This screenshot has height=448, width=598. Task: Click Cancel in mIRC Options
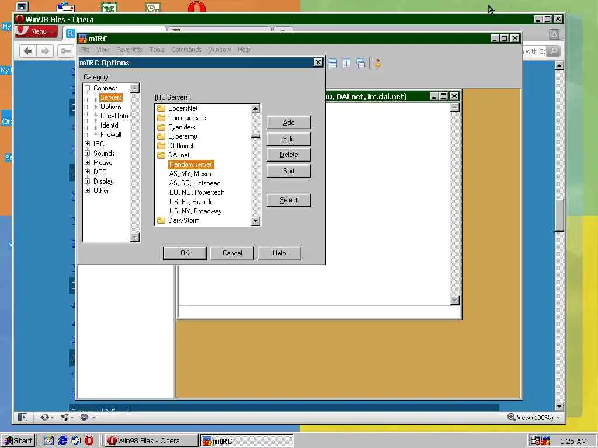pyautogui.click(x=232, y=253)
